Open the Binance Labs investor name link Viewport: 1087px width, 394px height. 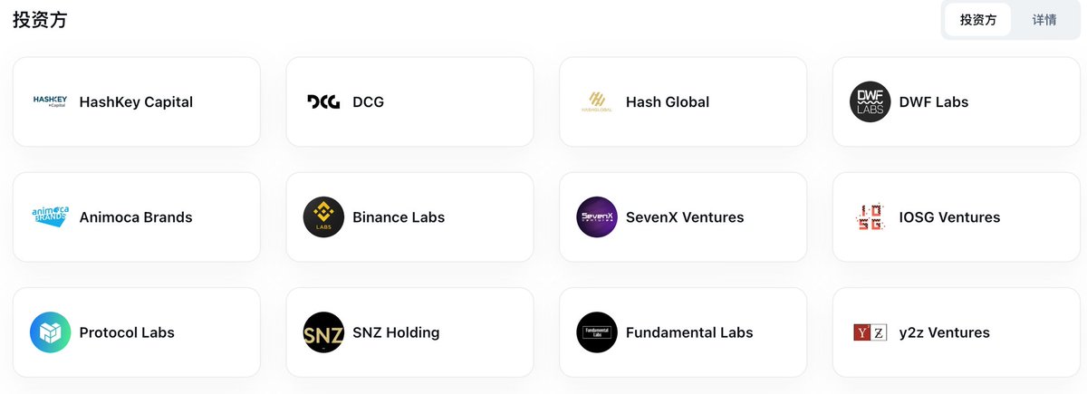pyautogui.click(x=399, y=217)
